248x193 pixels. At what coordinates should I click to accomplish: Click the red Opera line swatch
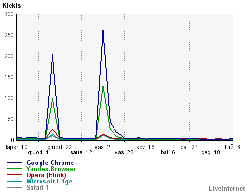pos(14,175)
